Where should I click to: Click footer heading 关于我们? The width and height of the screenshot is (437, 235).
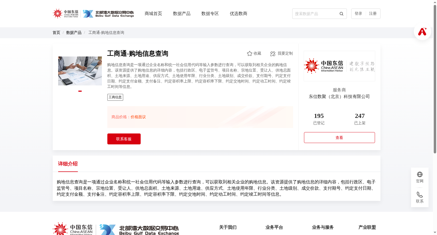tap(228, 227)
